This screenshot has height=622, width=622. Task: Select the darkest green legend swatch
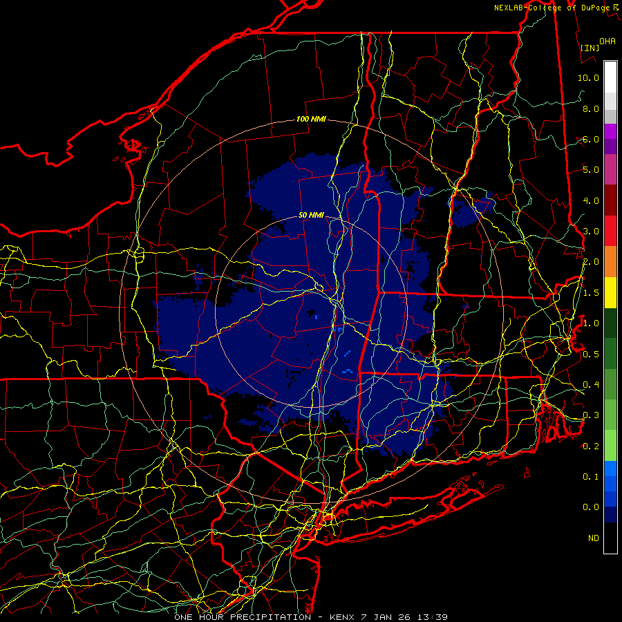click(610, 323)
